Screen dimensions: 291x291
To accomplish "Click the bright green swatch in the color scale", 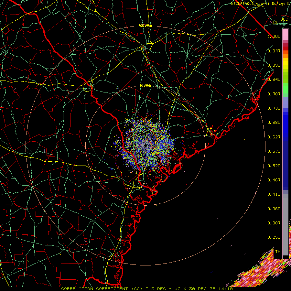I will 286,88.
